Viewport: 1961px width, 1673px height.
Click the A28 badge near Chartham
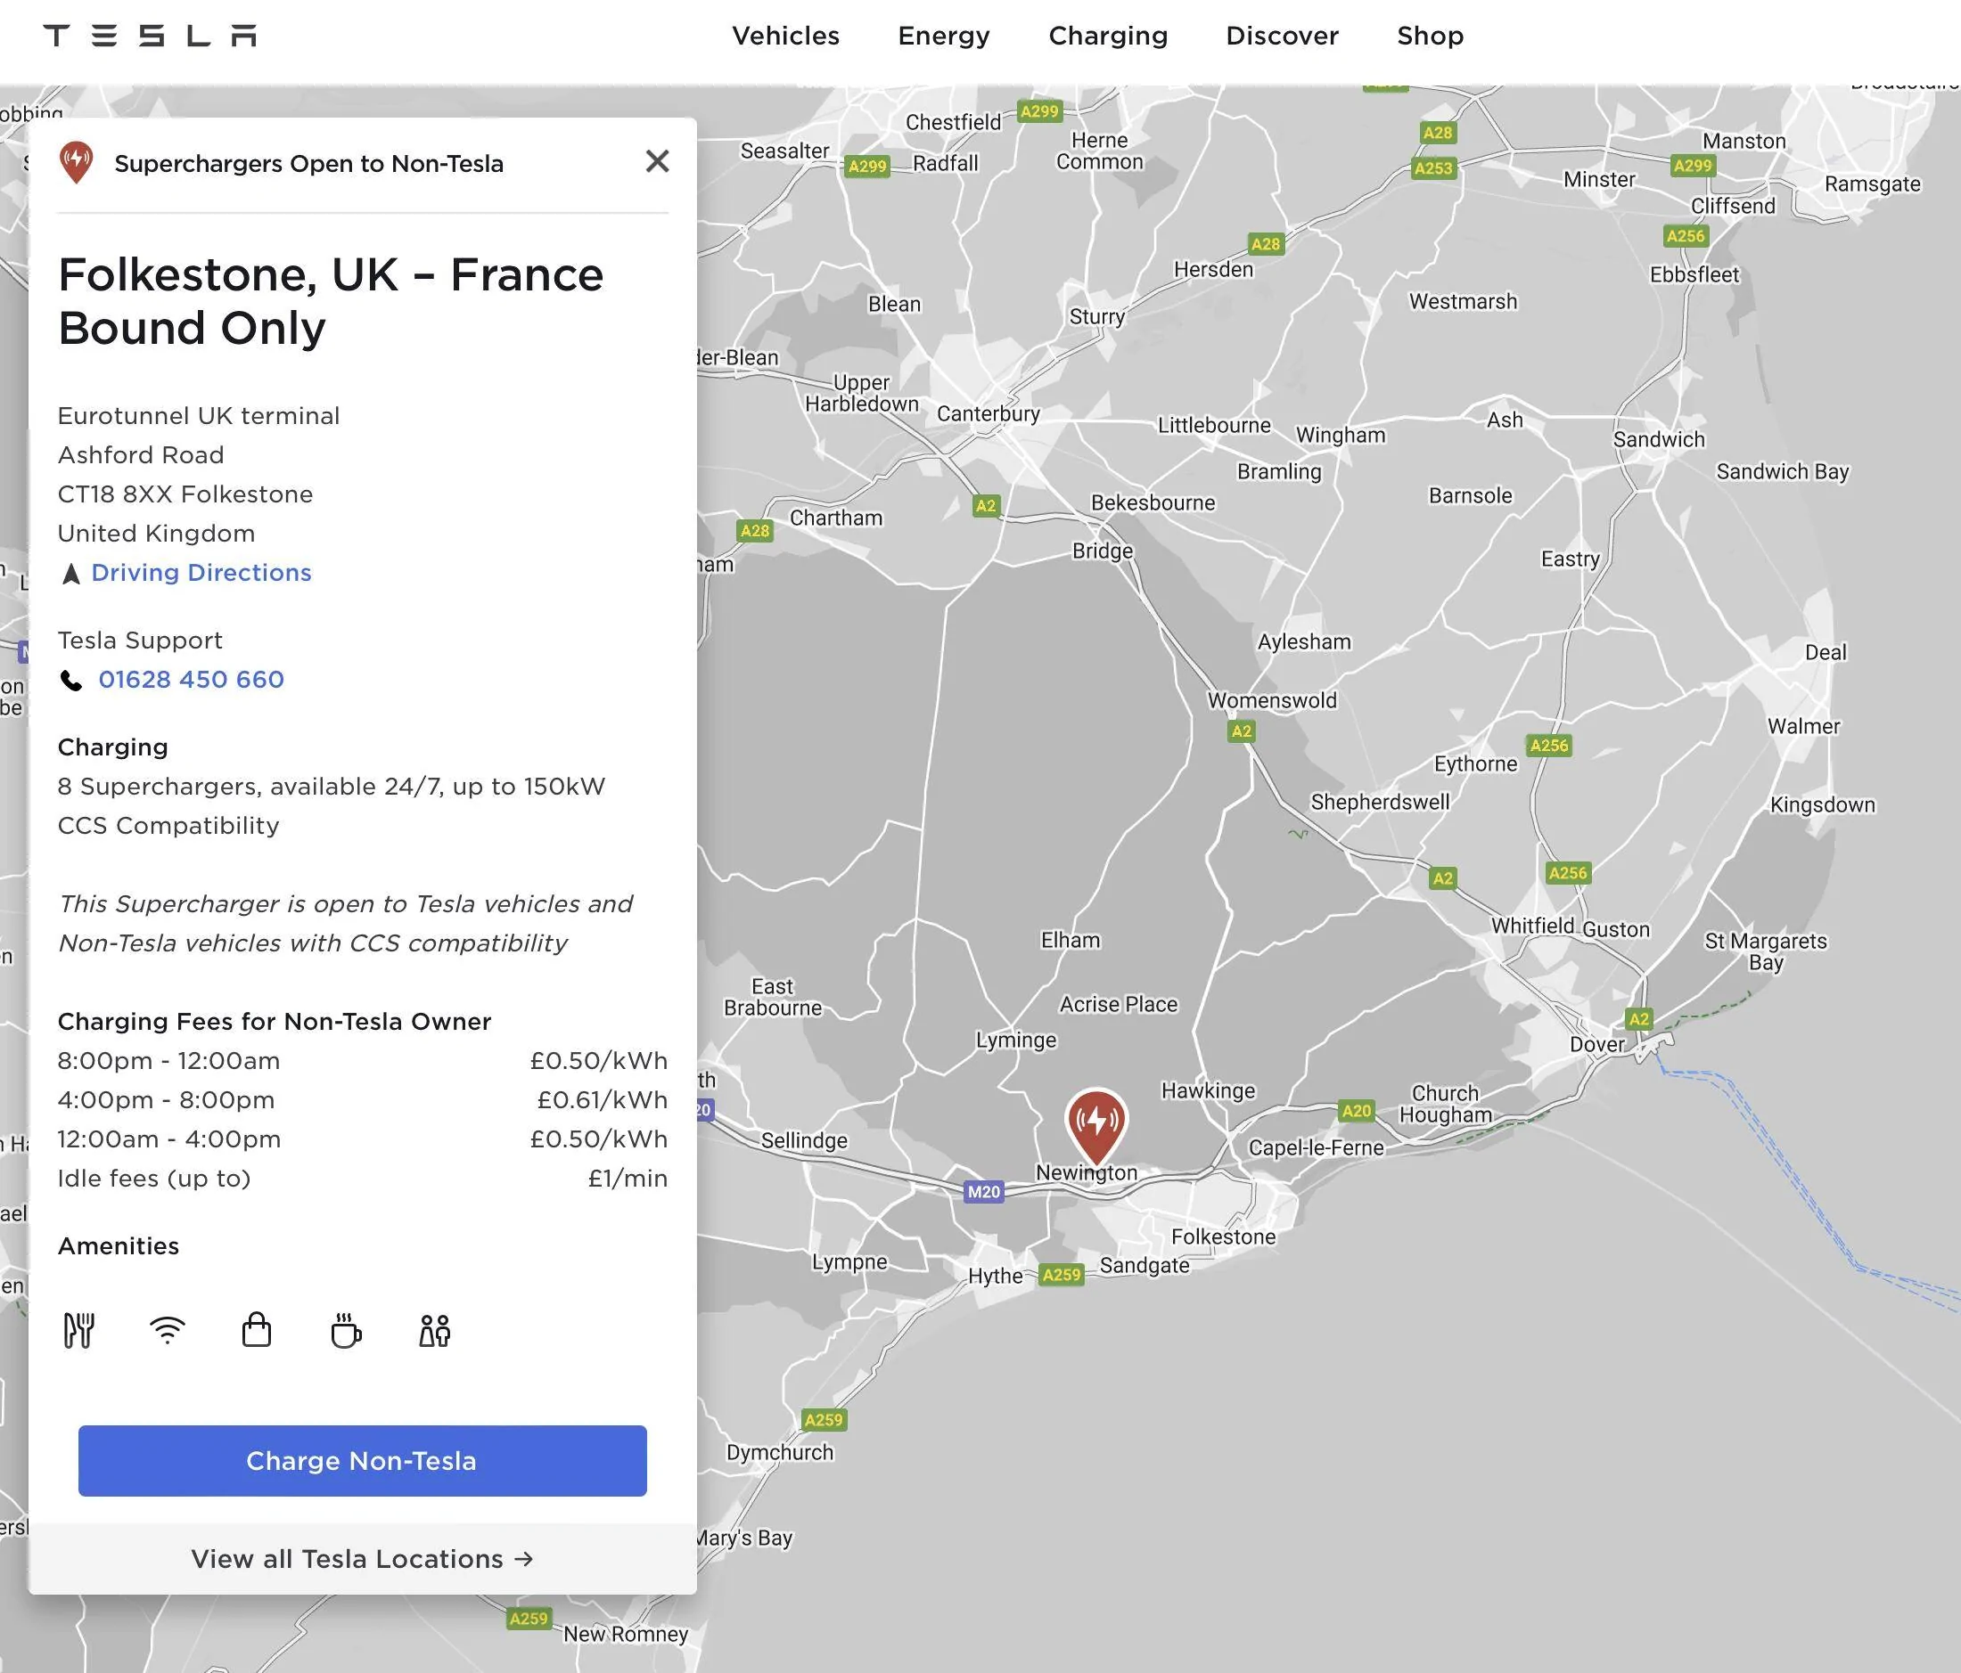[754, 531]
